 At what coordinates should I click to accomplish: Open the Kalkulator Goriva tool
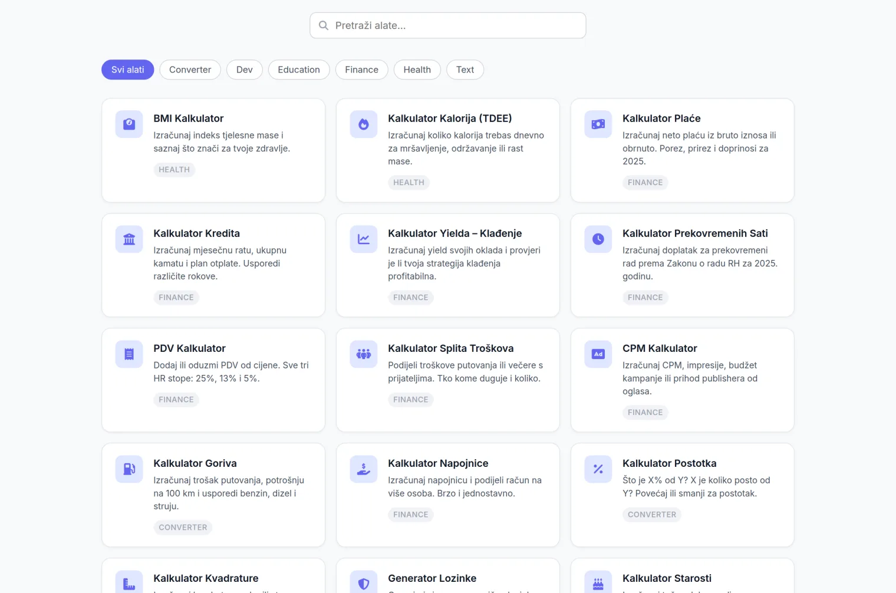213,495
